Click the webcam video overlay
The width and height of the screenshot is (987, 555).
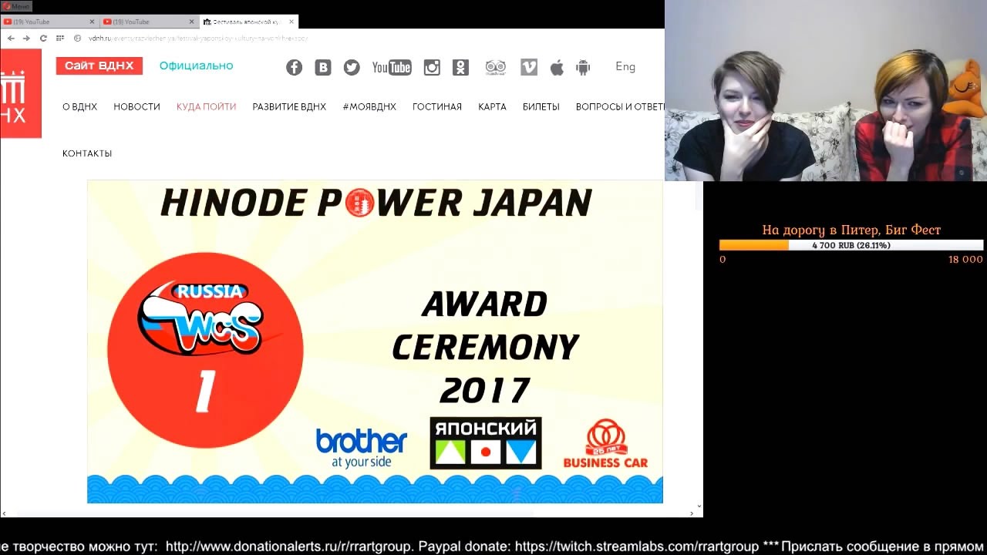826,91
